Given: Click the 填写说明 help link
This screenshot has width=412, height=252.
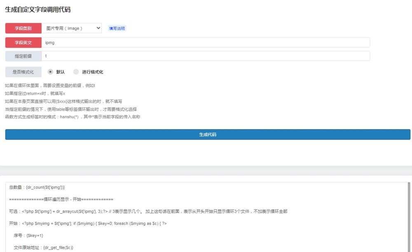Looking at the screenshot, I should click(x=117, y=28).
